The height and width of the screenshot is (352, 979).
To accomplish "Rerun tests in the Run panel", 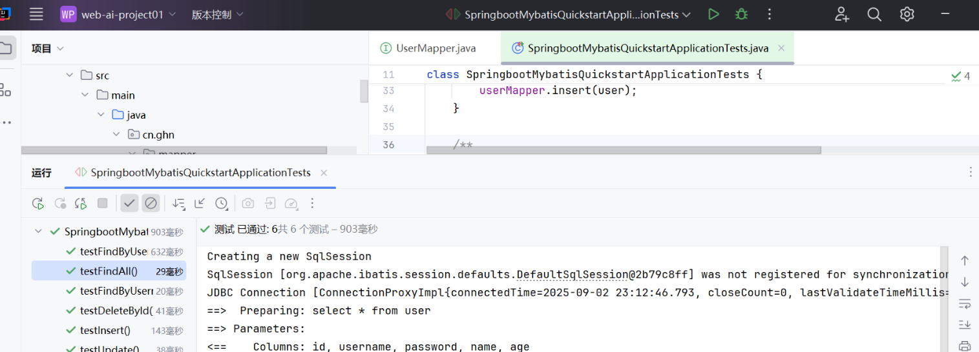I will [38, 204].
